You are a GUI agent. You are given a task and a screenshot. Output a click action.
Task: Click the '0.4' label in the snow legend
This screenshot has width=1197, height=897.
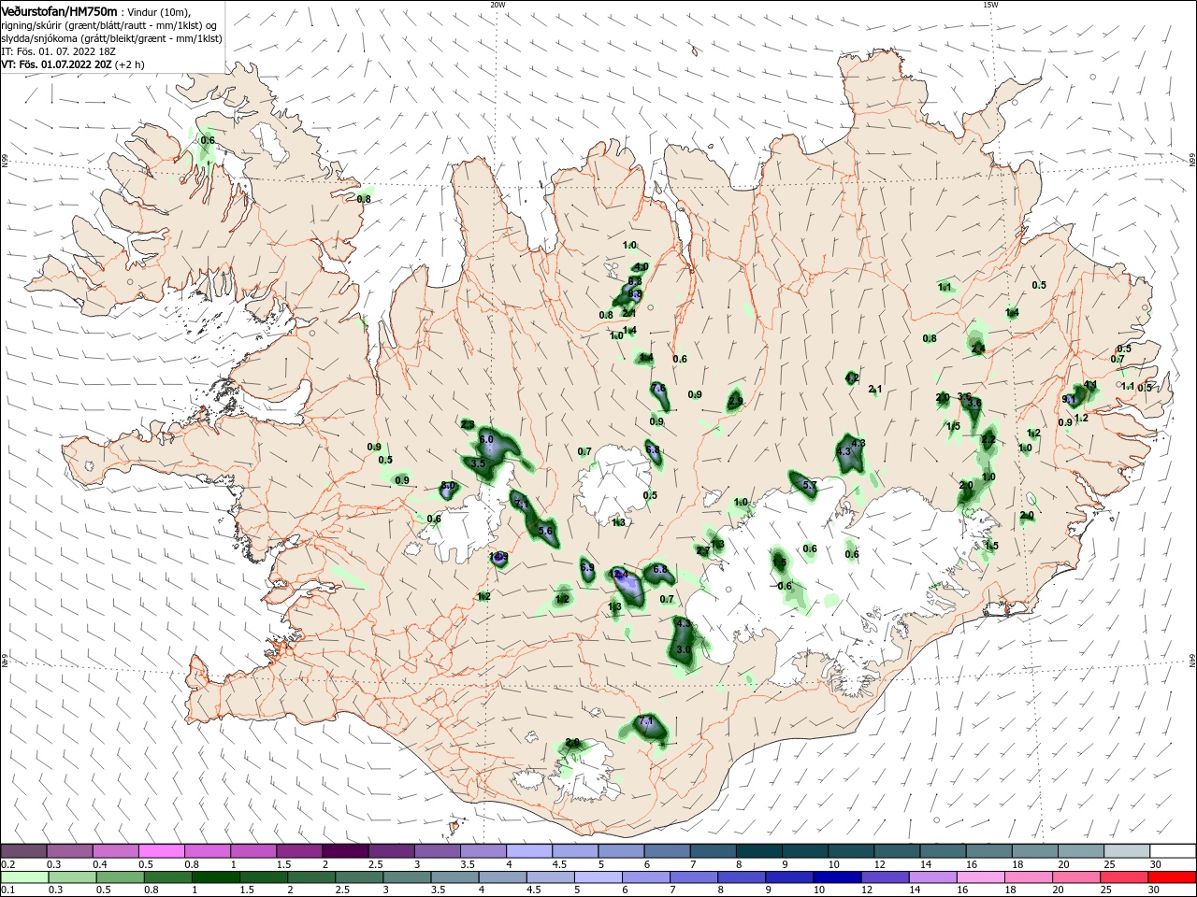(x=100, y=864)
